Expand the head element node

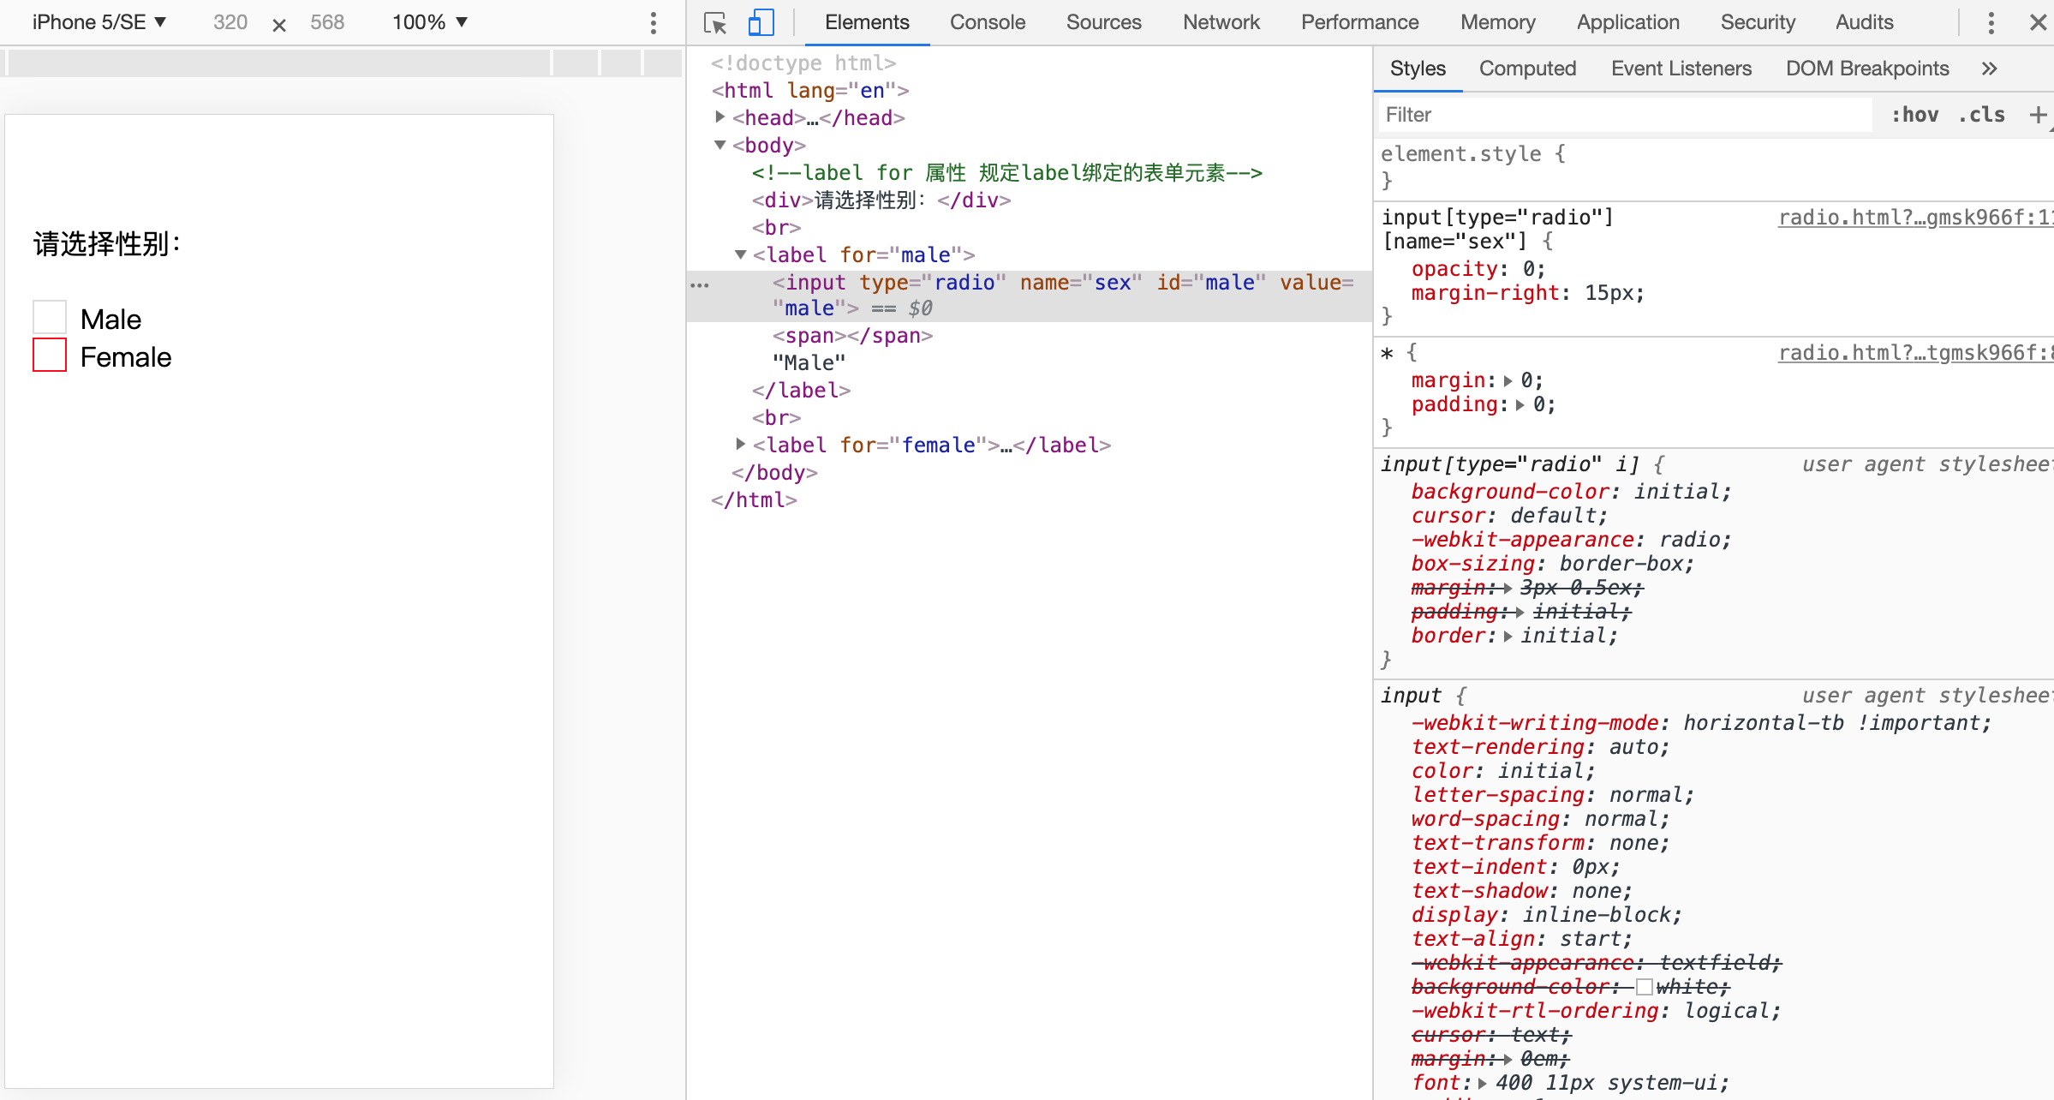(720, 117)
